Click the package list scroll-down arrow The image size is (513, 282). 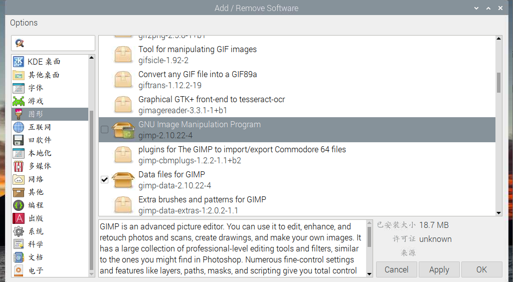pyautogui.click(x=498, y=212)
